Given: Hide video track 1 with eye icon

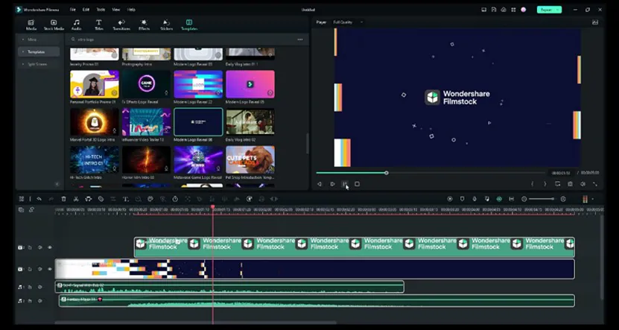Looking at the screenshot, I should click(x=50, y=269).
